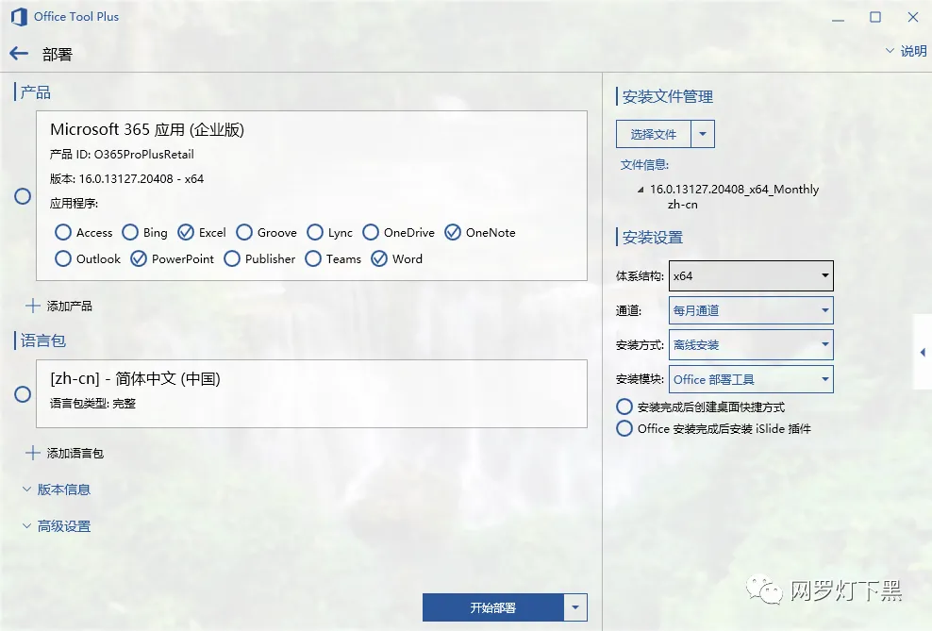Select the zh-cn file info entry

tap(682, 205)
